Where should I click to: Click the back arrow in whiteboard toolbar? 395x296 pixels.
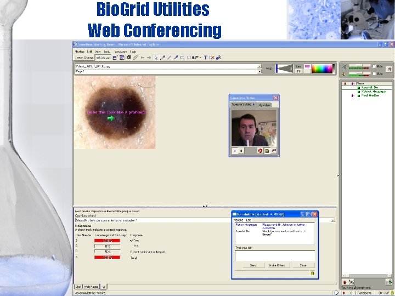143,58
